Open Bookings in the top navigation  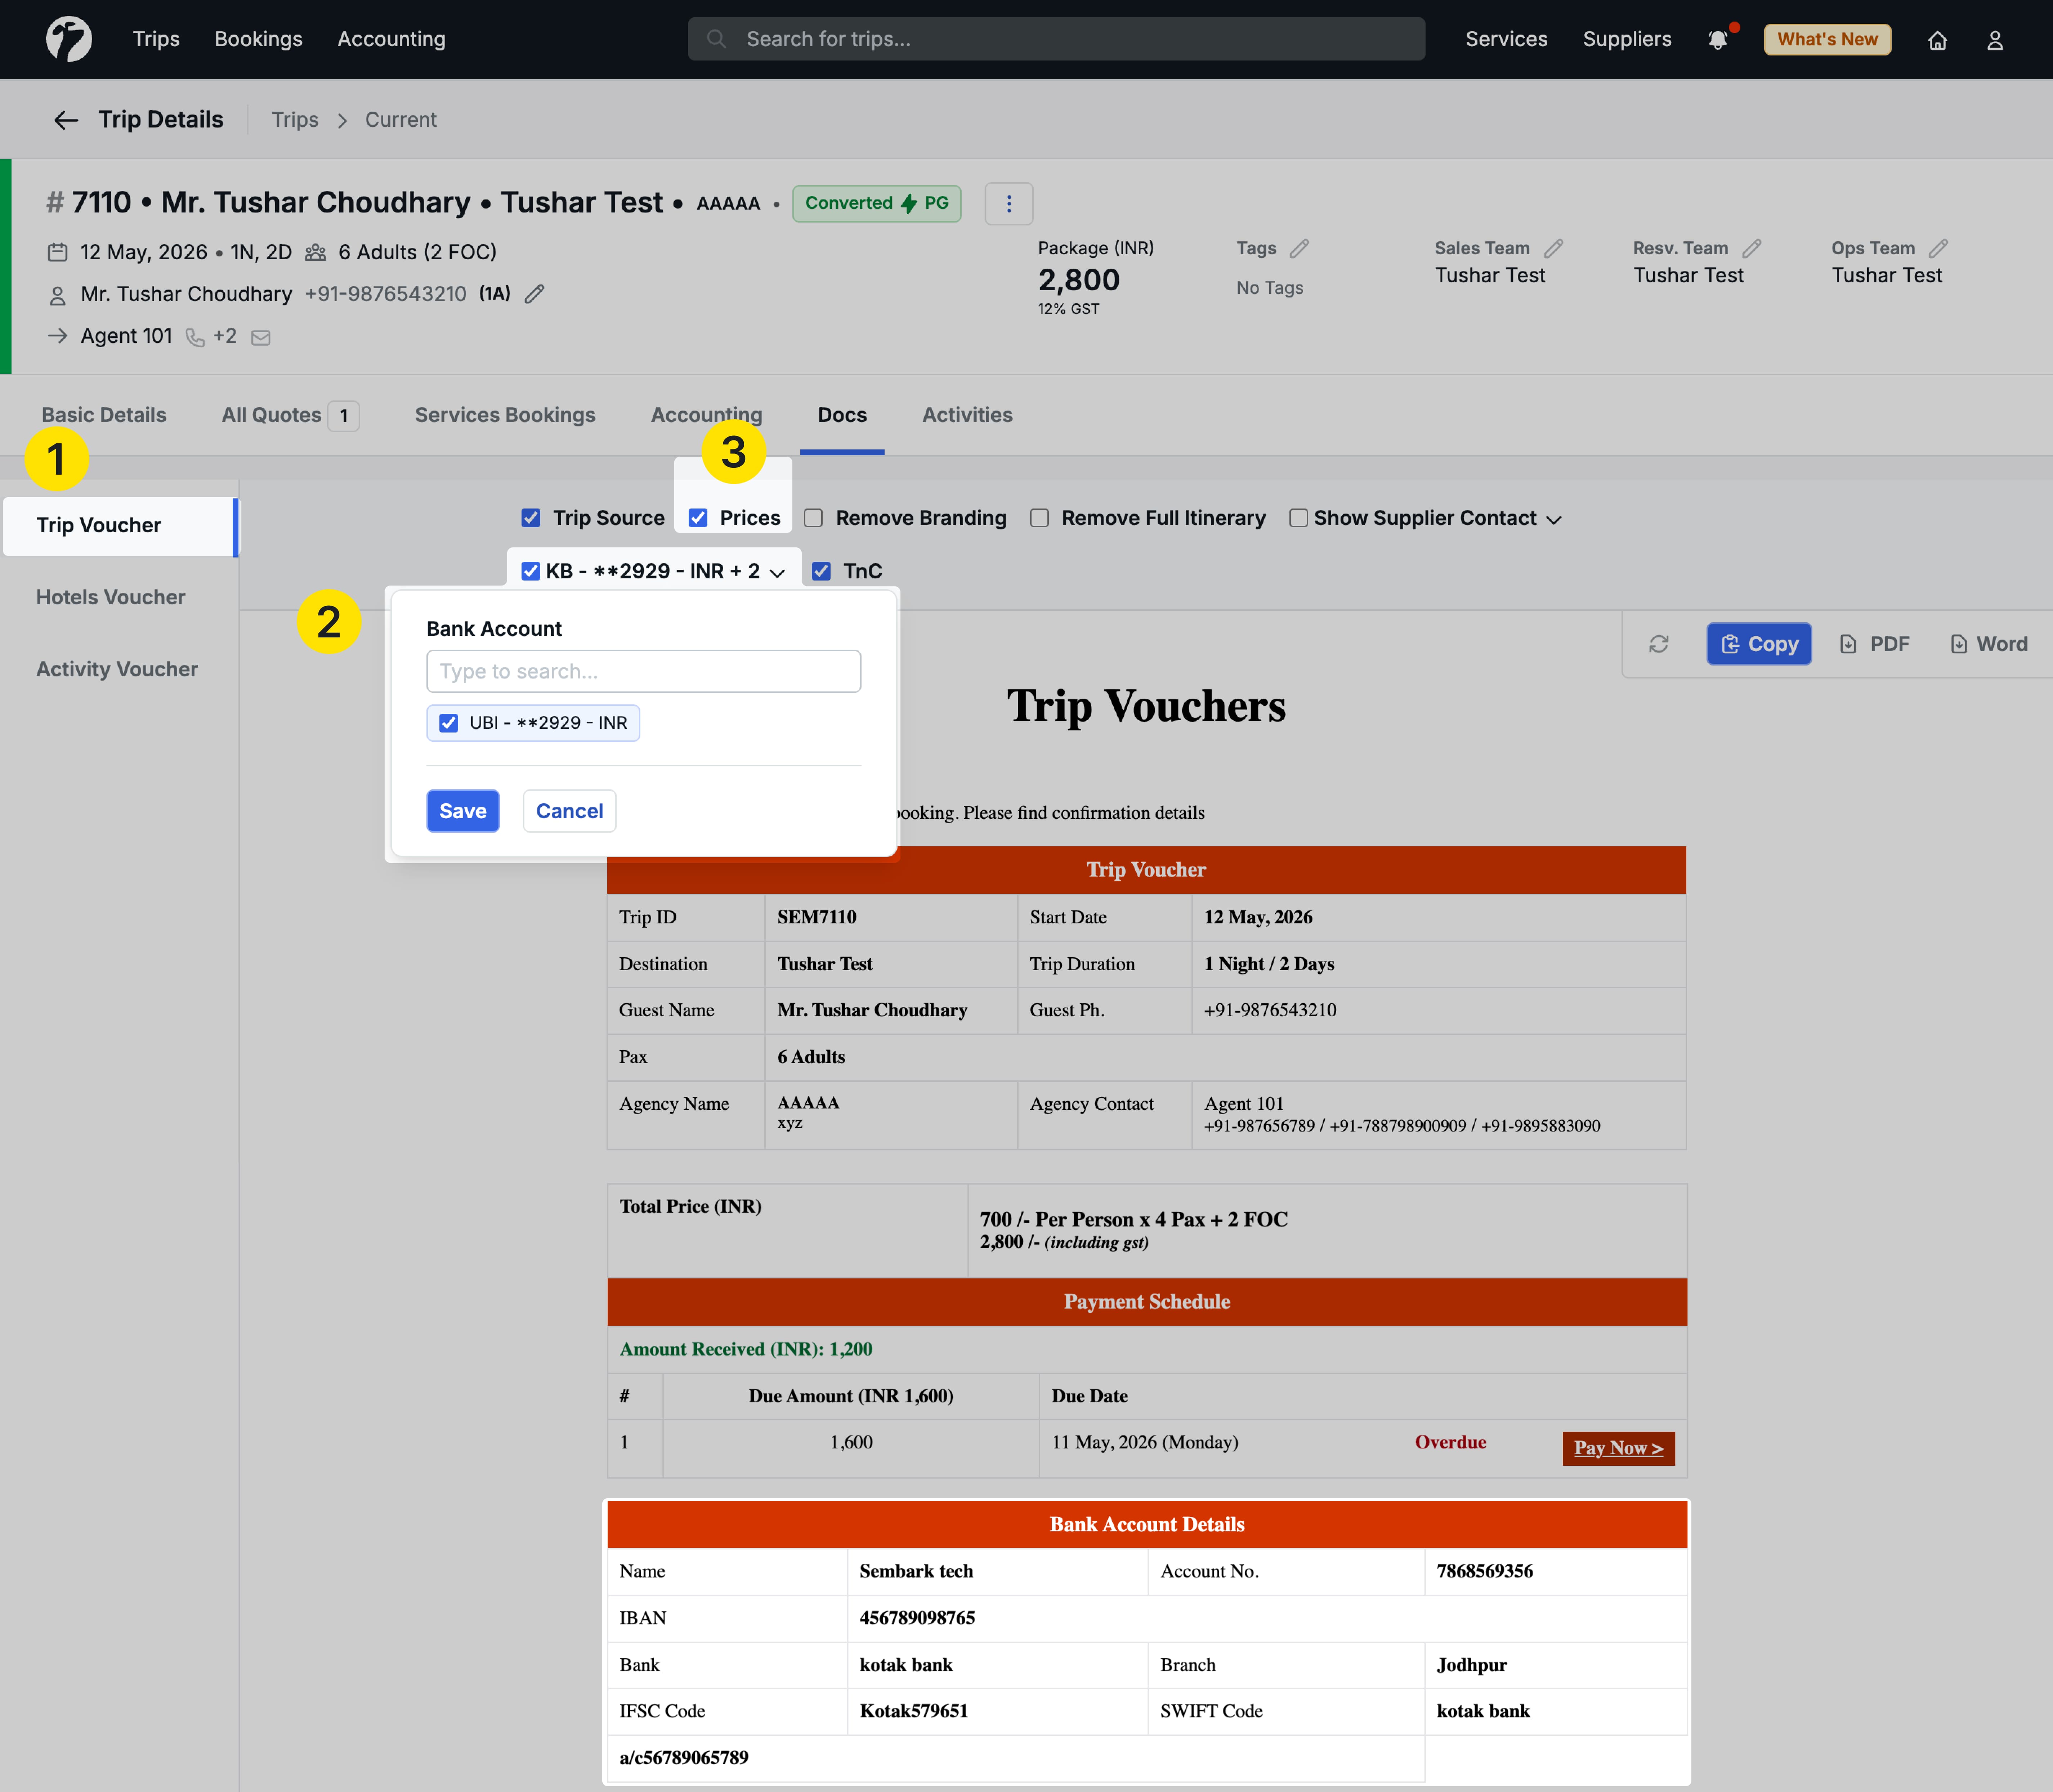[x=258, y=39]
